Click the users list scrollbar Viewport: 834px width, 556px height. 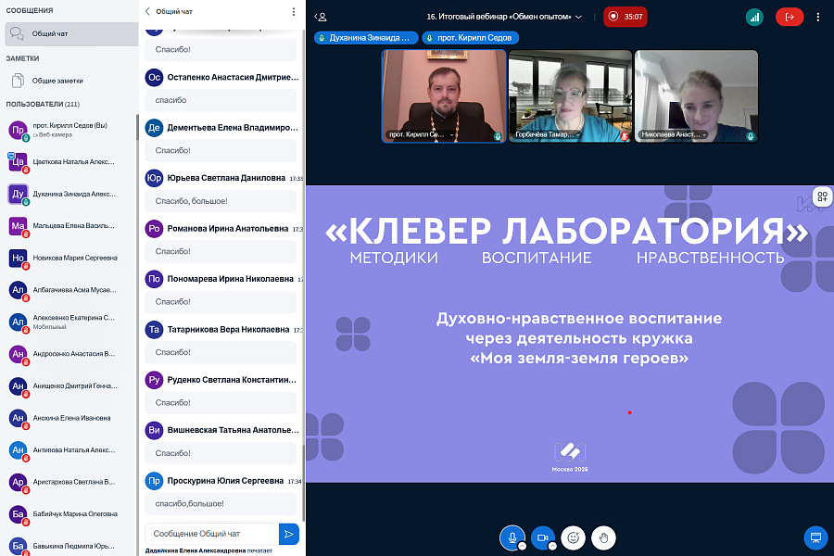137,128
